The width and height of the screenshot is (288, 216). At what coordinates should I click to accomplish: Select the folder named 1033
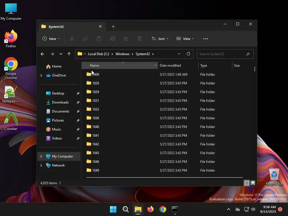coord(96,109)
